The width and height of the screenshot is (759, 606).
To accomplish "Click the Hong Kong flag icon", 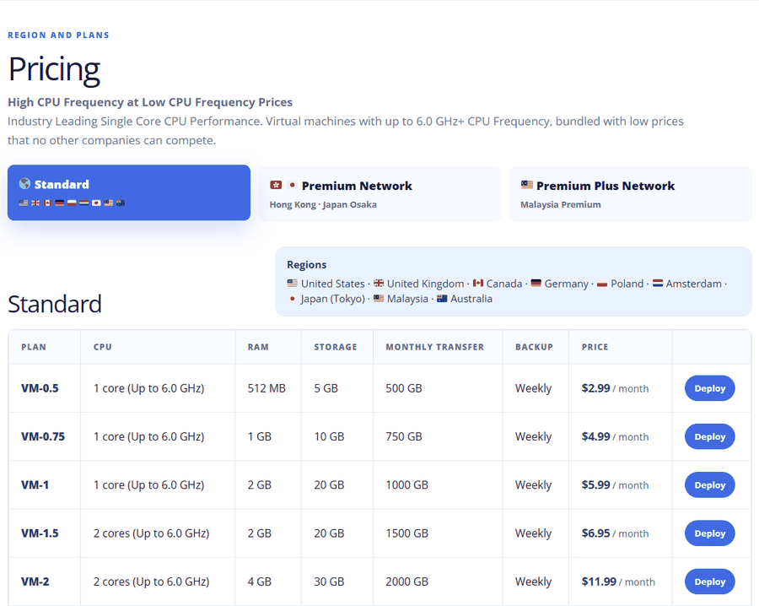I will coord(276,185).
